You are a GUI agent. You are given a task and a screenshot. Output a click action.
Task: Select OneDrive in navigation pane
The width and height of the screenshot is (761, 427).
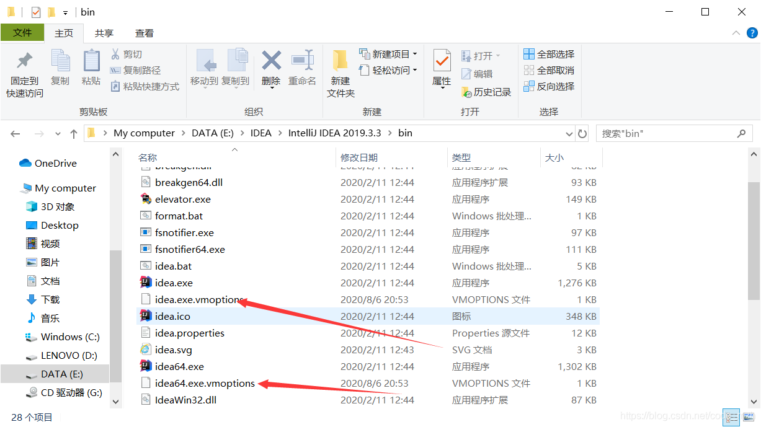point(48,164)
